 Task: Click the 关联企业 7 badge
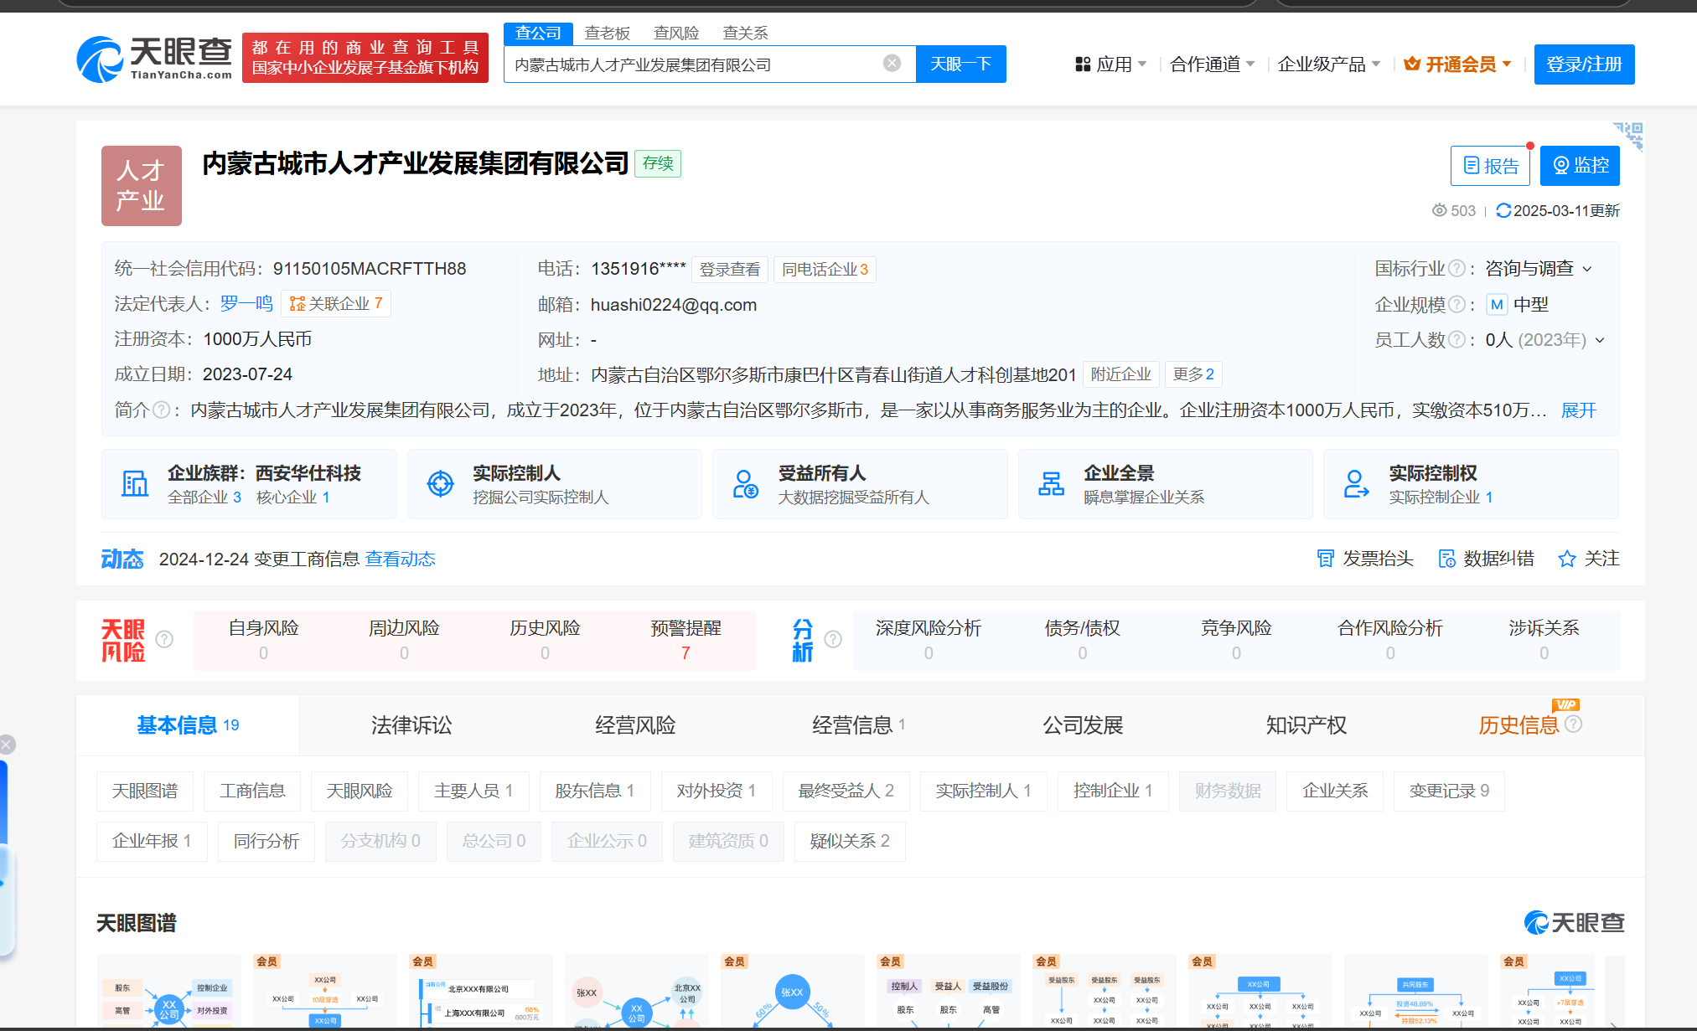point(336,304)
